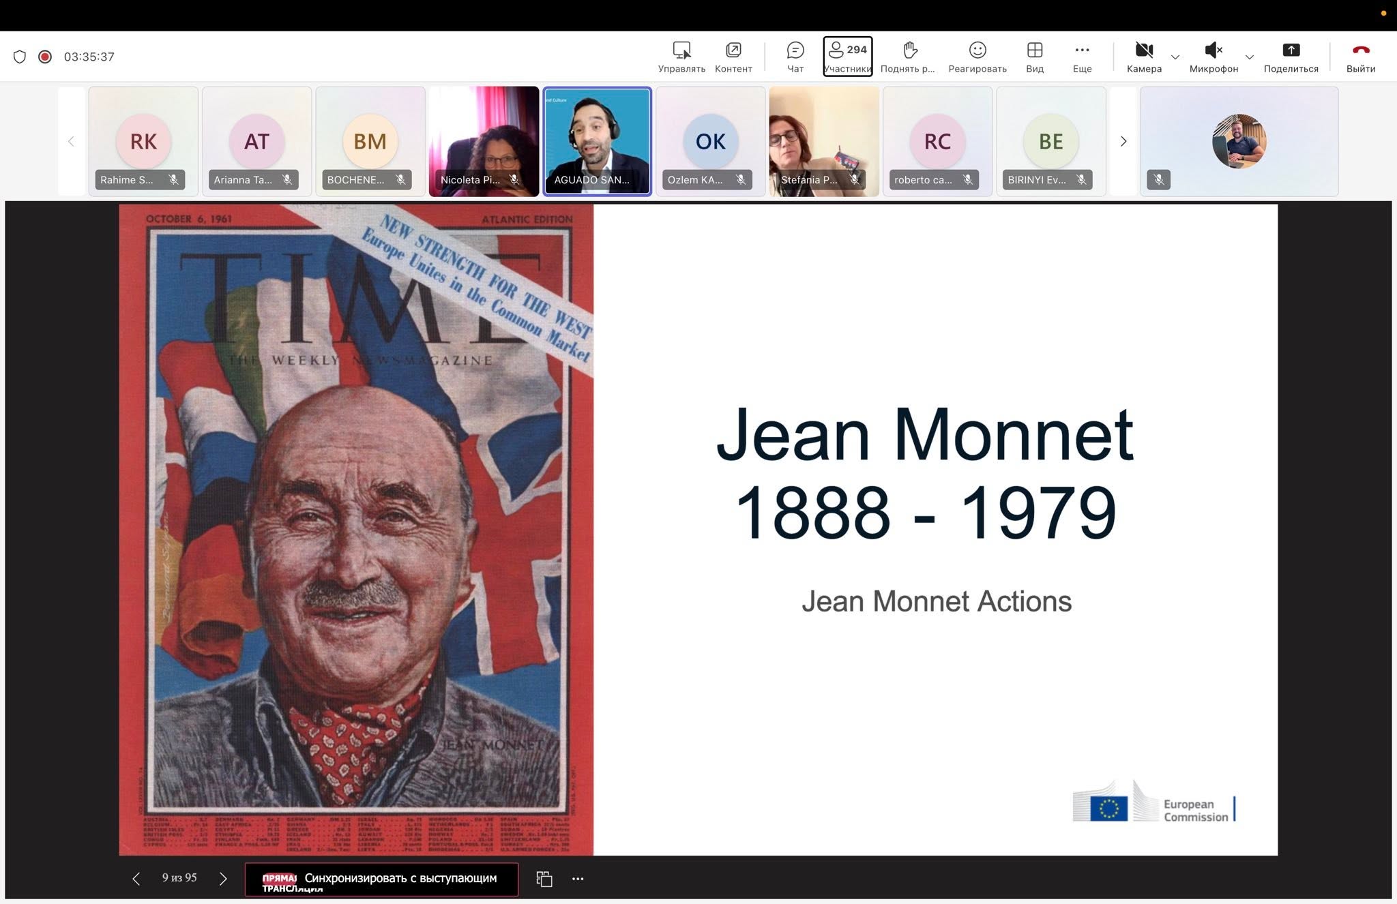Image resolution: width=1397 pixels, height=904 pixels.
Task: Select BOCHENE... participant tile
Action: (x=370, y=141)
